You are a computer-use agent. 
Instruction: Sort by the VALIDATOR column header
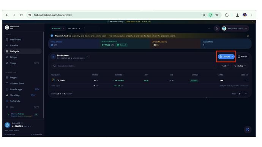pyautogui.click(x=56, y=75)
